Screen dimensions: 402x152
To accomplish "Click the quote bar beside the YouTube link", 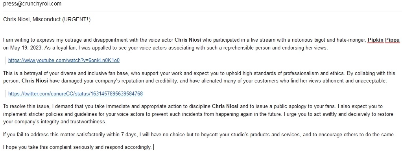I will point(6,60).
